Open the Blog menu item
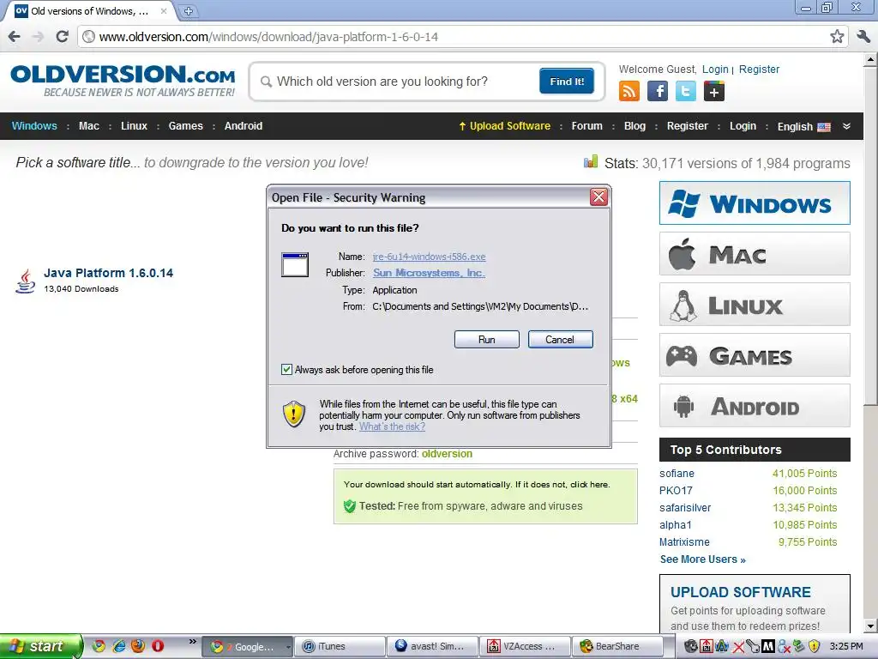878x659 pixels. pyautogui.click(x=634, y=125)
